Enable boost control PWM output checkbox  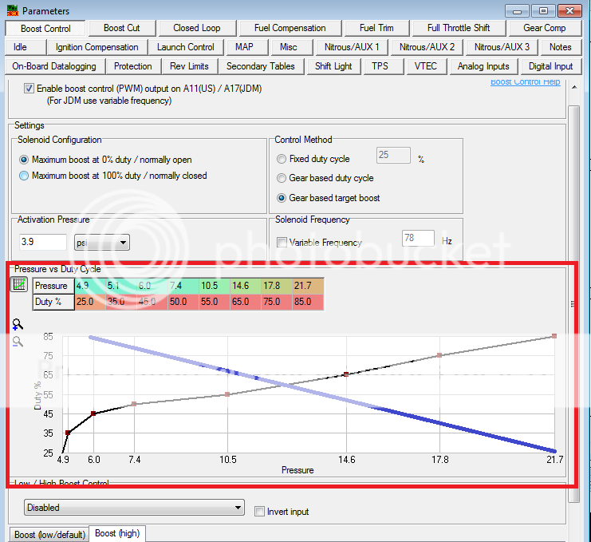(30, 89)
